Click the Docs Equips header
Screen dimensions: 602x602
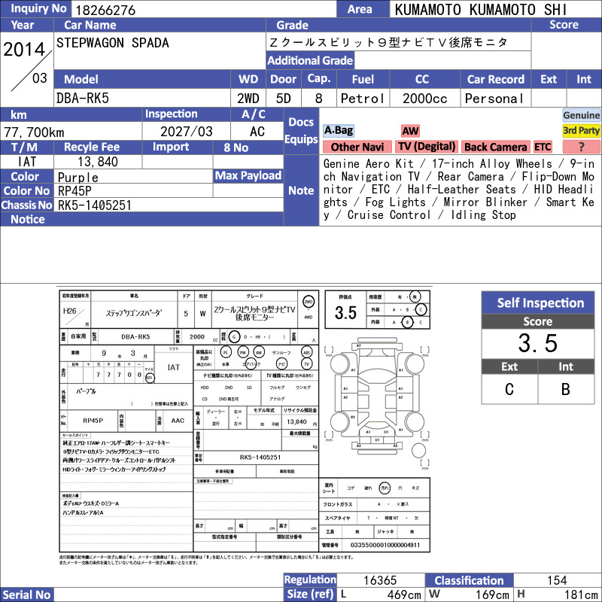click(x=302, y=130)
